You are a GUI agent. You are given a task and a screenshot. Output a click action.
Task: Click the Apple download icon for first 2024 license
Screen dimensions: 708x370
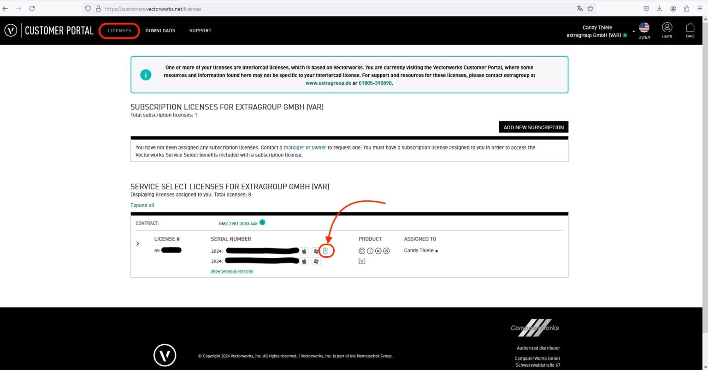coord(304,251)
